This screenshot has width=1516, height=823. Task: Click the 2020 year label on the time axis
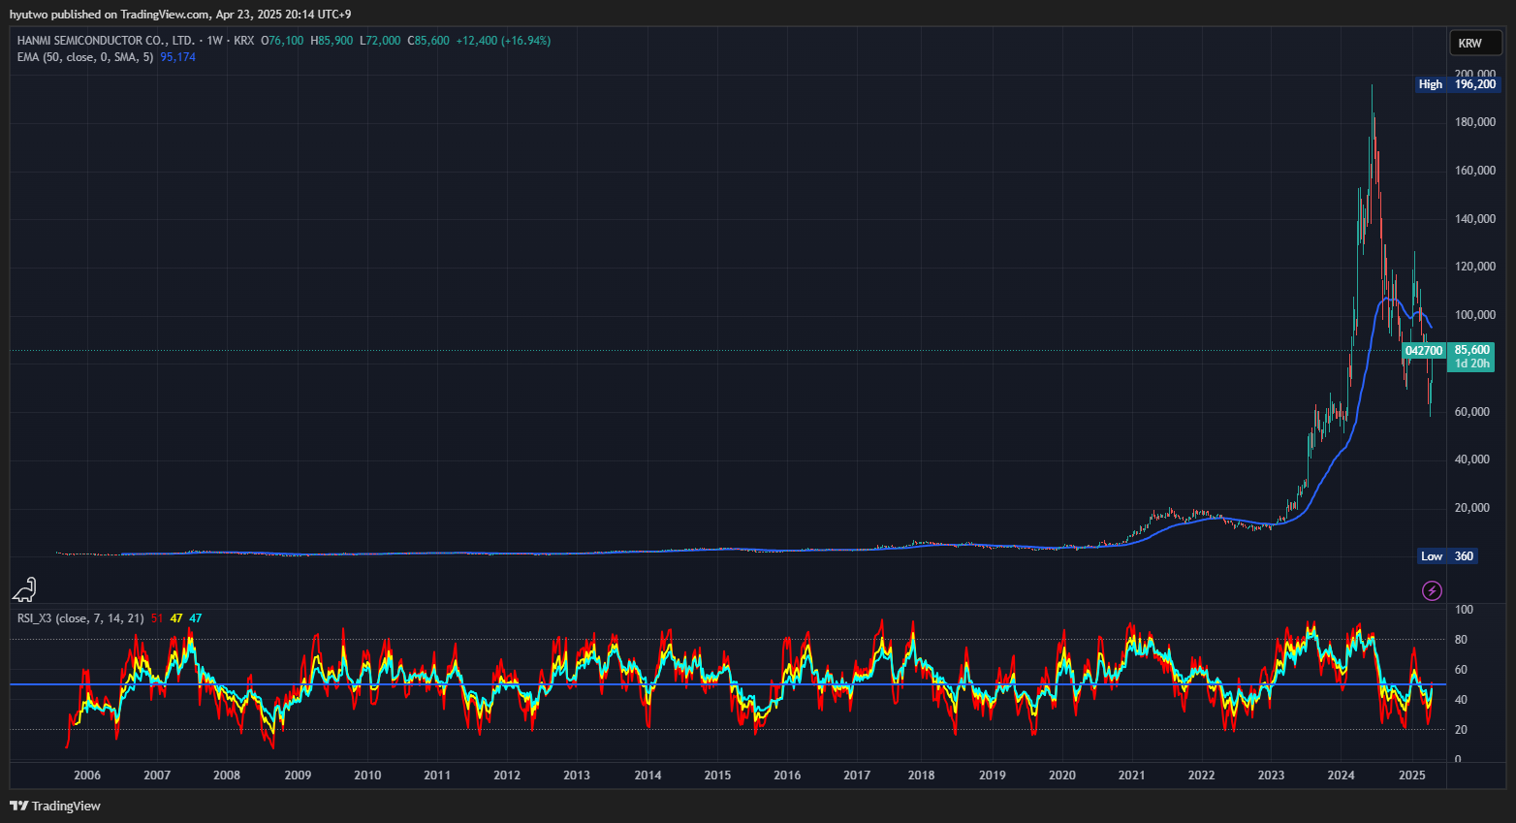[x=1062, y=776]
